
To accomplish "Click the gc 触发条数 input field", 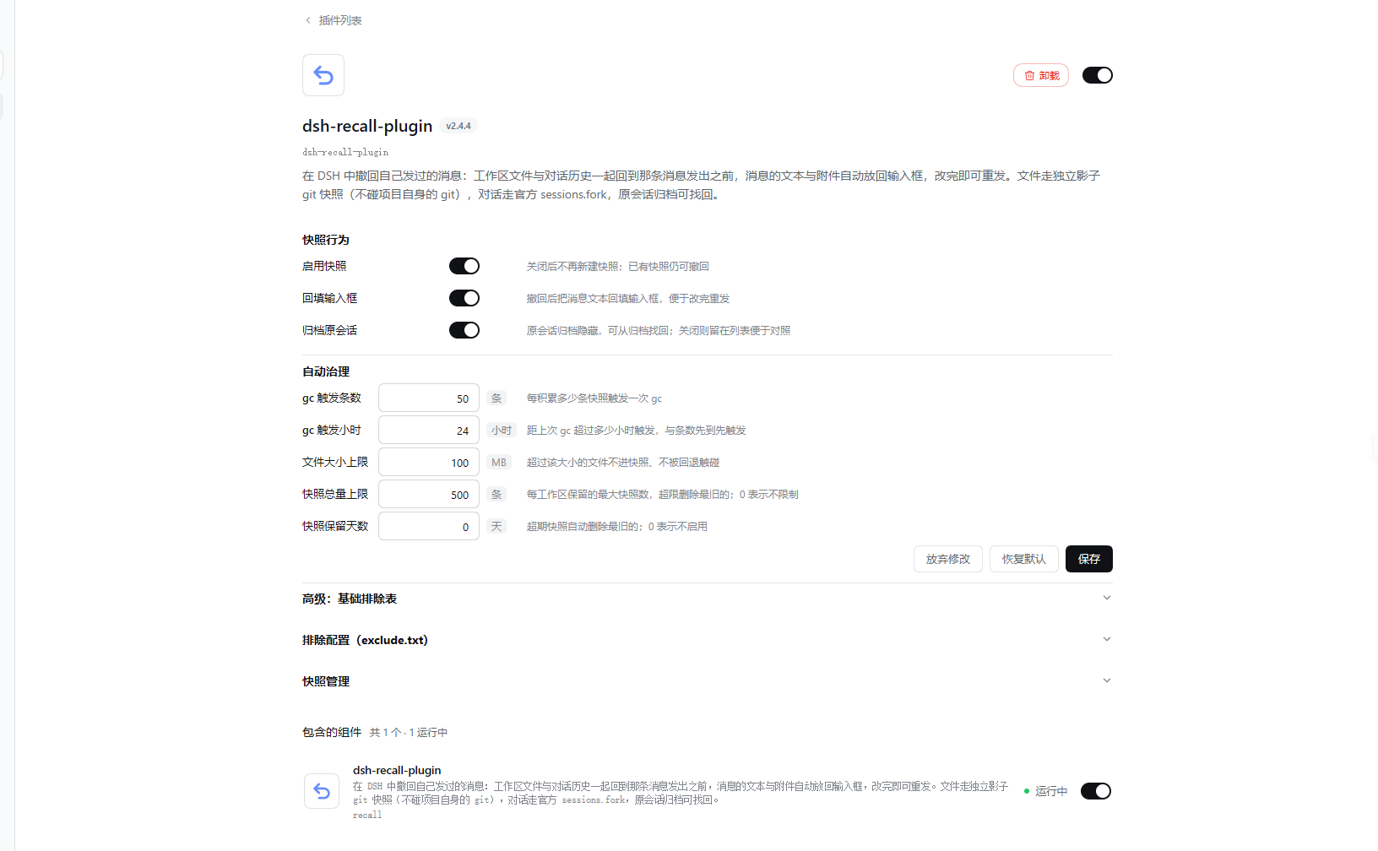I will (429, 398).
